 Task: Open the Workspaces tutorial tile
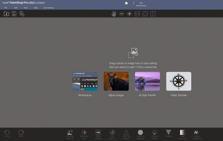click(x=85, y=81)
